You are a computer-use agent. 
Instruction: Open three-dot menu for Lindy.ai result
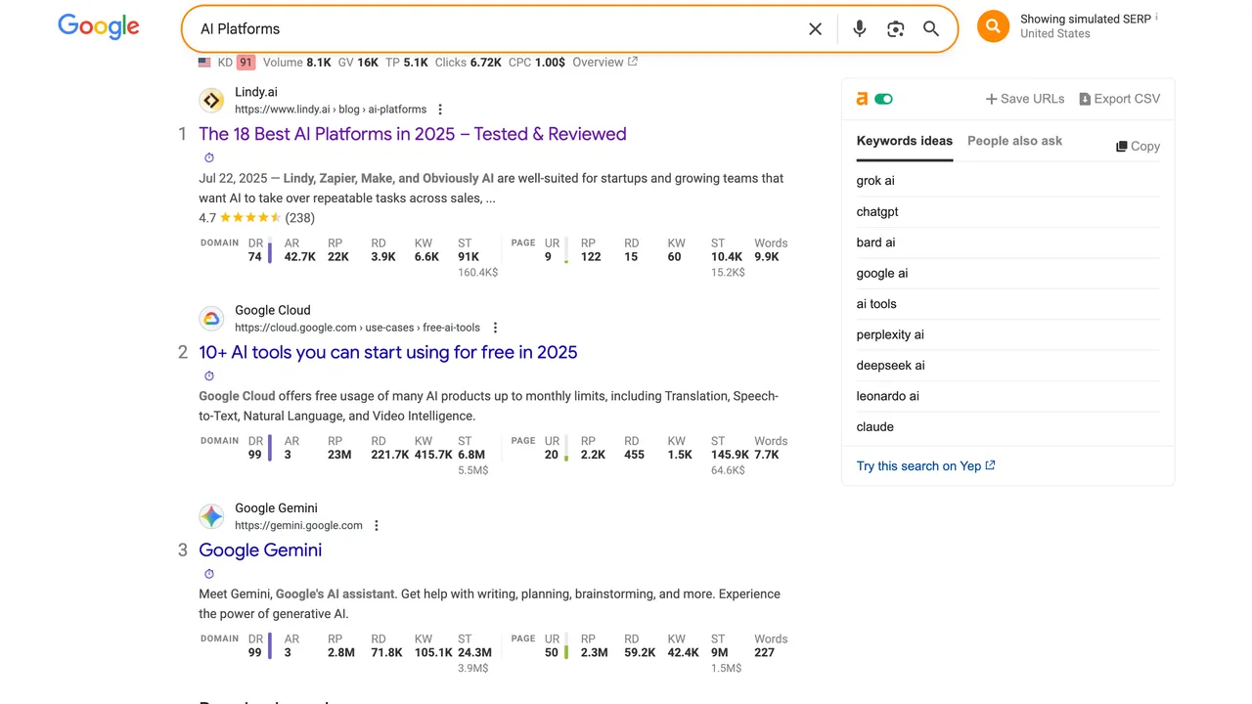[x=440, y=110]
